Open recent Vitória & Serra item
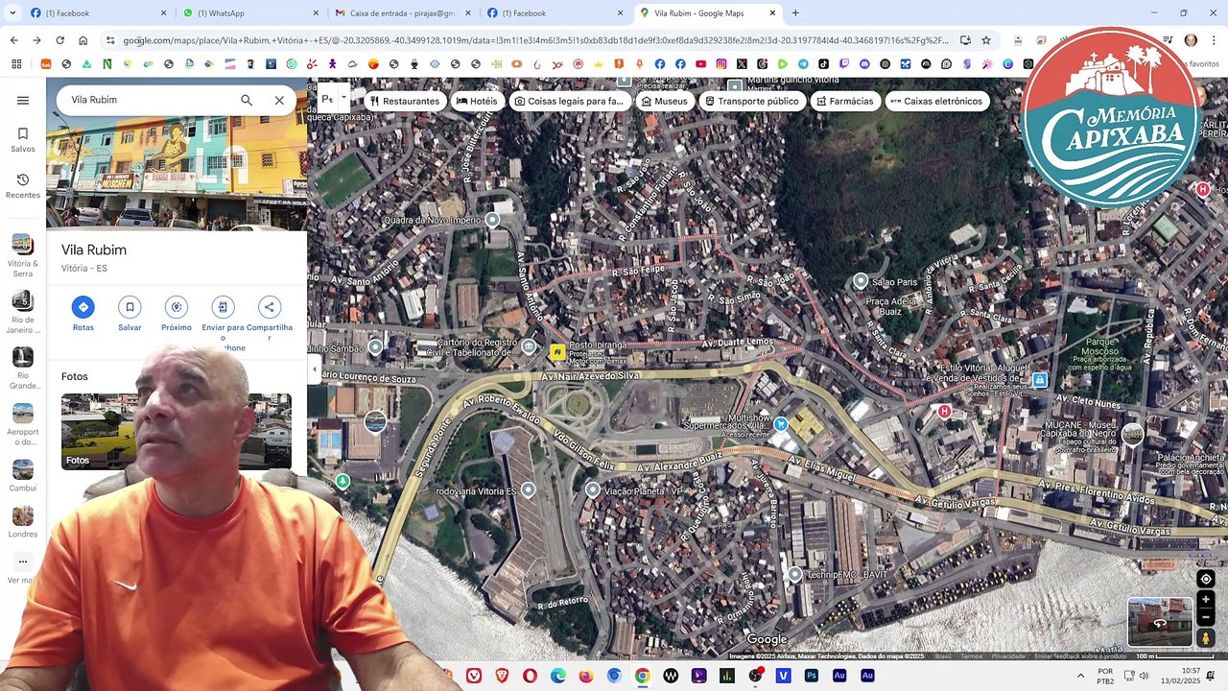 (23, 255)
